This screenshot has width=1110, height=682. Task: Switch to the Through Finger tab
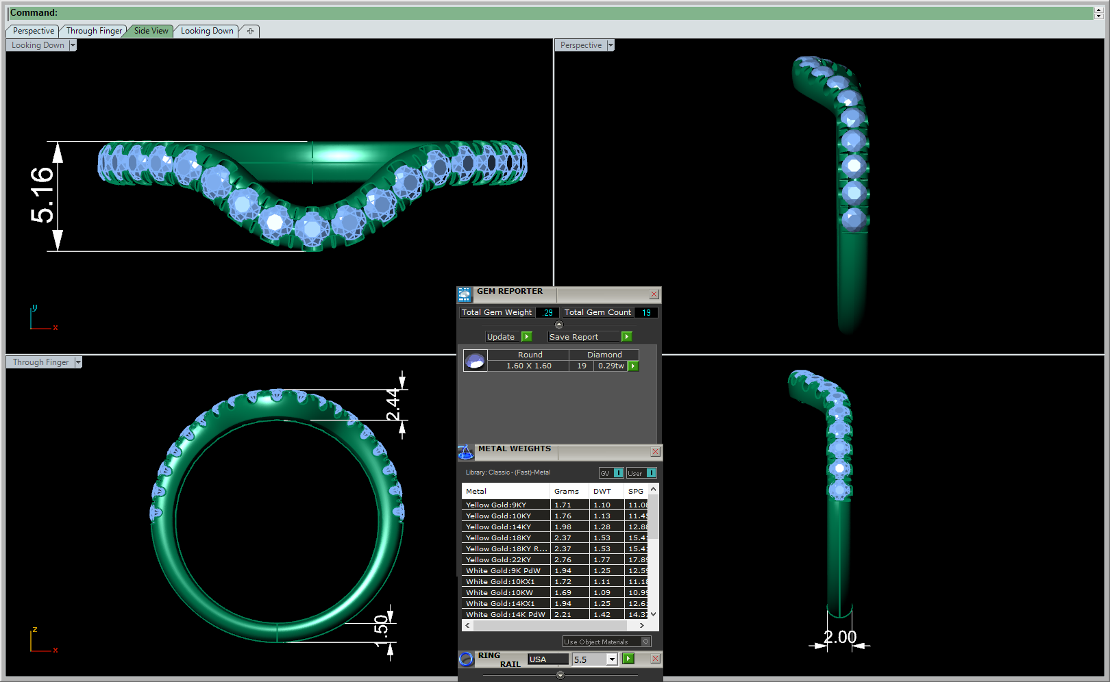pos(94,31)
